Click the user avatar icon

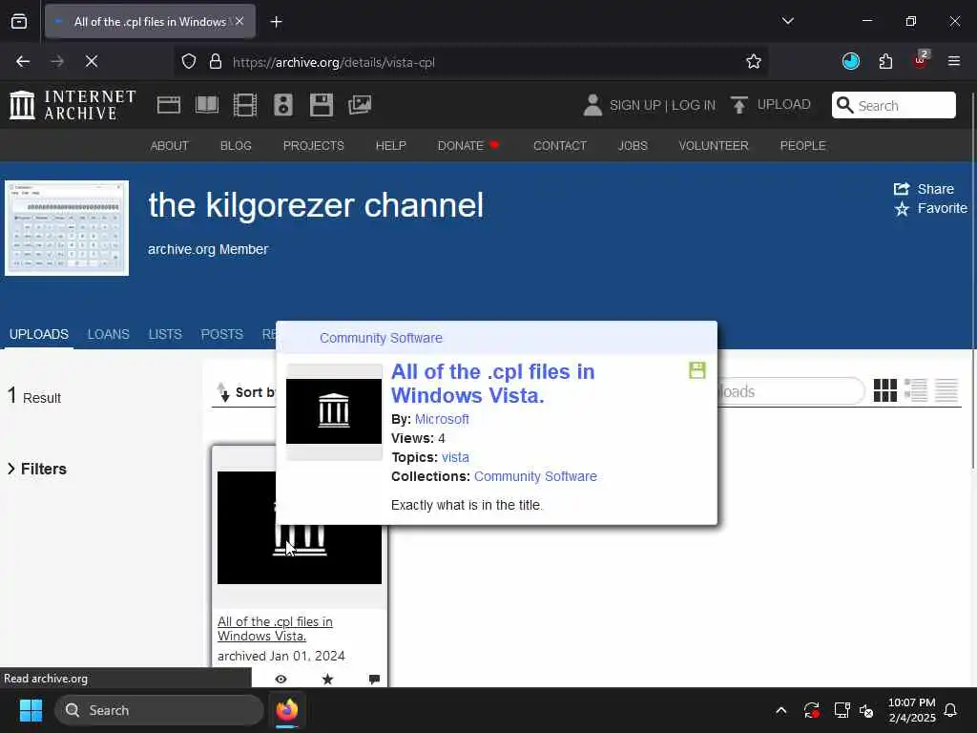pos(592,105)
